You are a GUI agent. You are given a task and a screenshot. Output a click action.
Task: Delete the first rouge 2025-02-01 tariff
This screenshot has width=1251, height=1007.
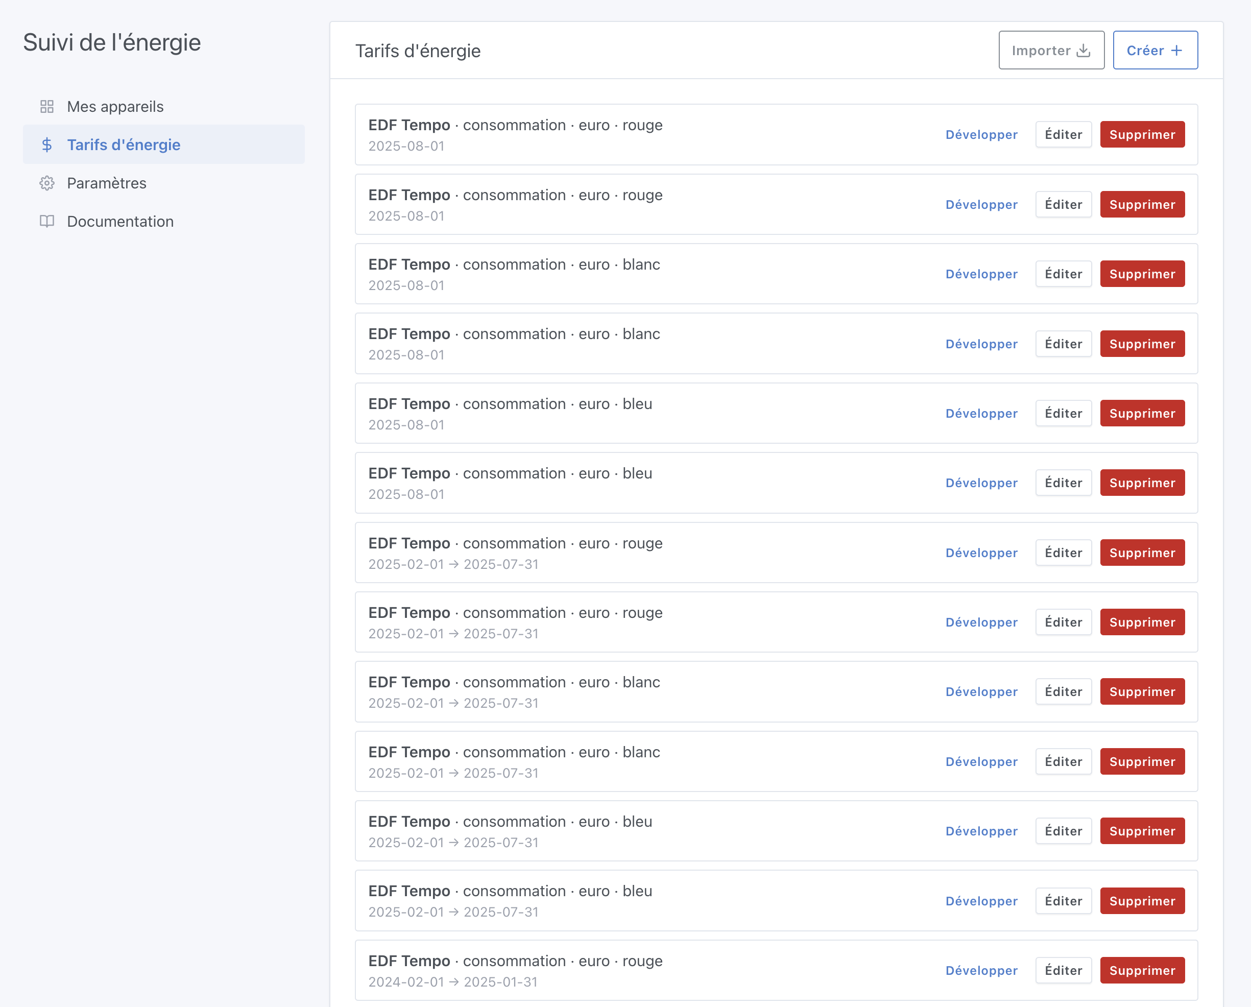1142,553
